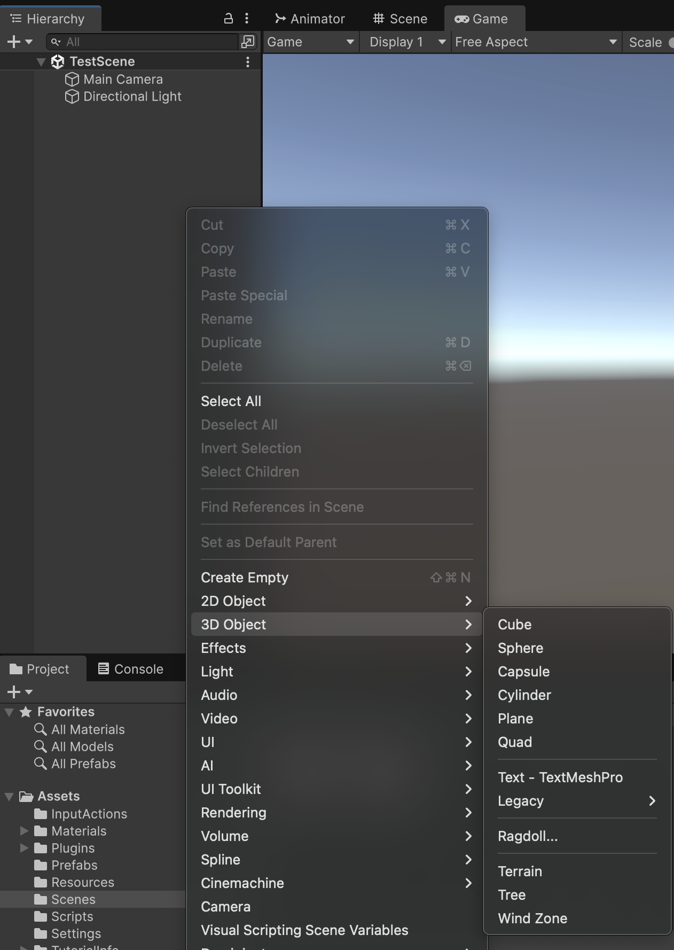Expand the Materials folder arrow
Viewport: 674px width, 950px height.
(x=24, y=831)
